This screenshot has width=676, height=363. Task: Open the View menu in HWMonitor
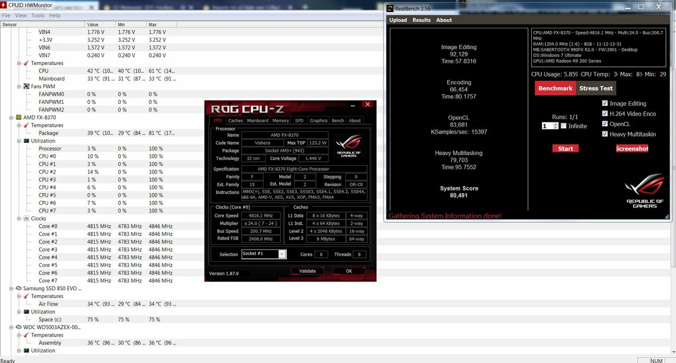(21, 16)
